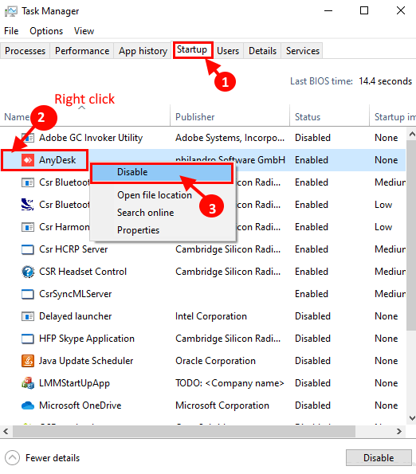Image resolution: width=416 pixels, height=474 pixels.
Task: Click the Java Update Scheduler icon
Action: pos(28,361)
